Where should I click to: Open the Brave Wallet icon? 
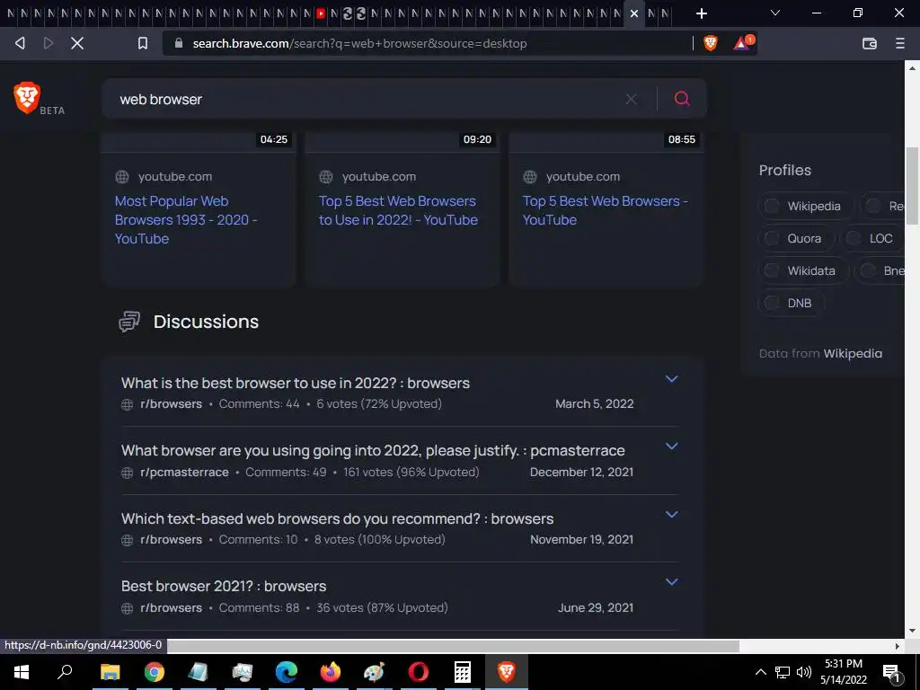coord(870,43)
